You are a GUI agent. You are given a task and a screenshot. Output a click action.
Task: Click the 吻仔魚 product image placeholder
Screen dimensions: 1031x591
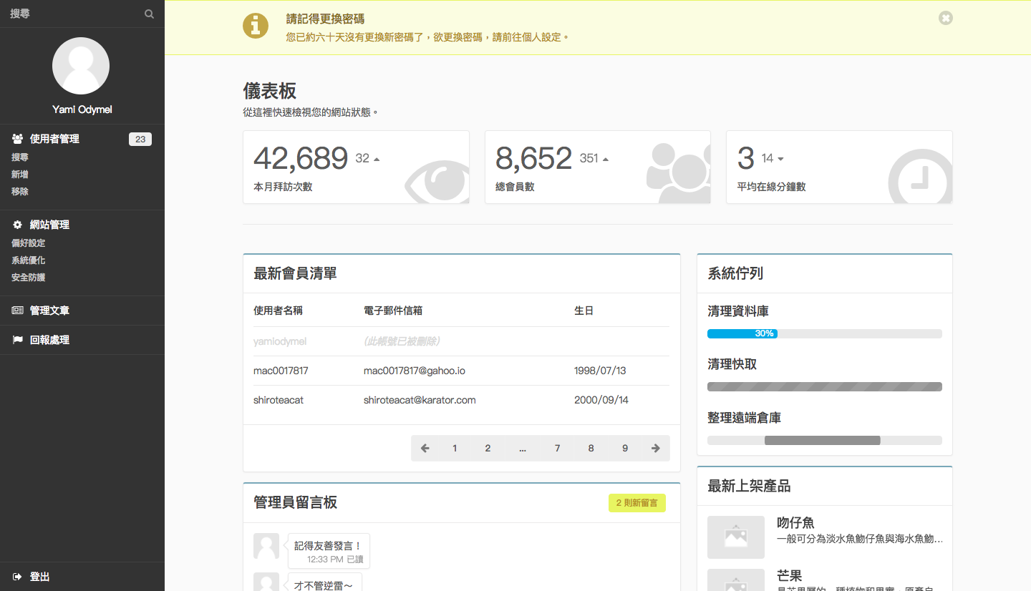(x=736, y=537)
